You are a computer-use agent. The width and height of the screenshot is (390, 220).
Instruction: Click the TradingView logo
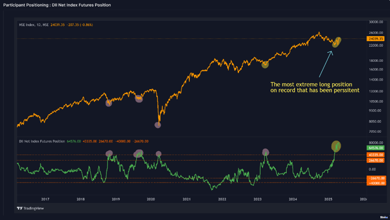(x=30, y=208)
